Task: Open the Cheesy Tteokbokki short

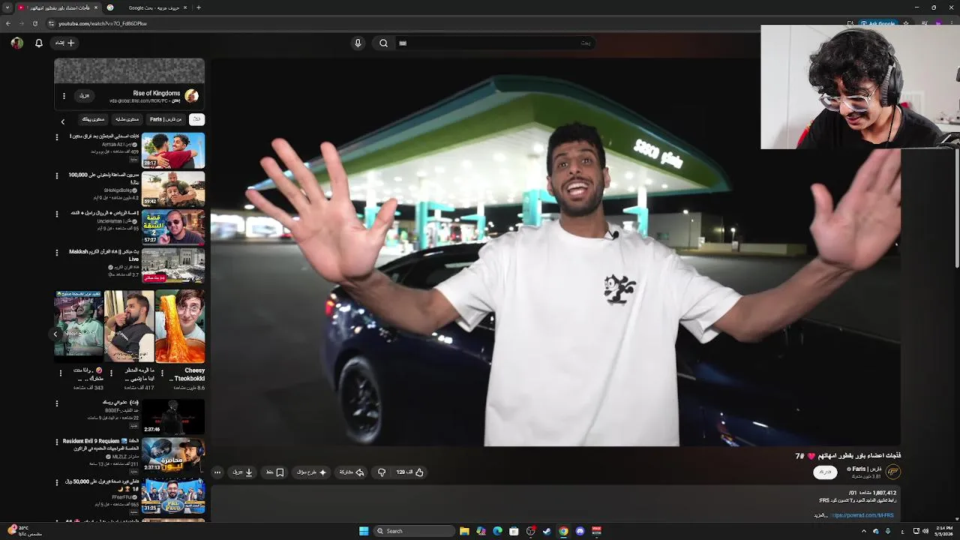Action: click(x=180, y=326)
